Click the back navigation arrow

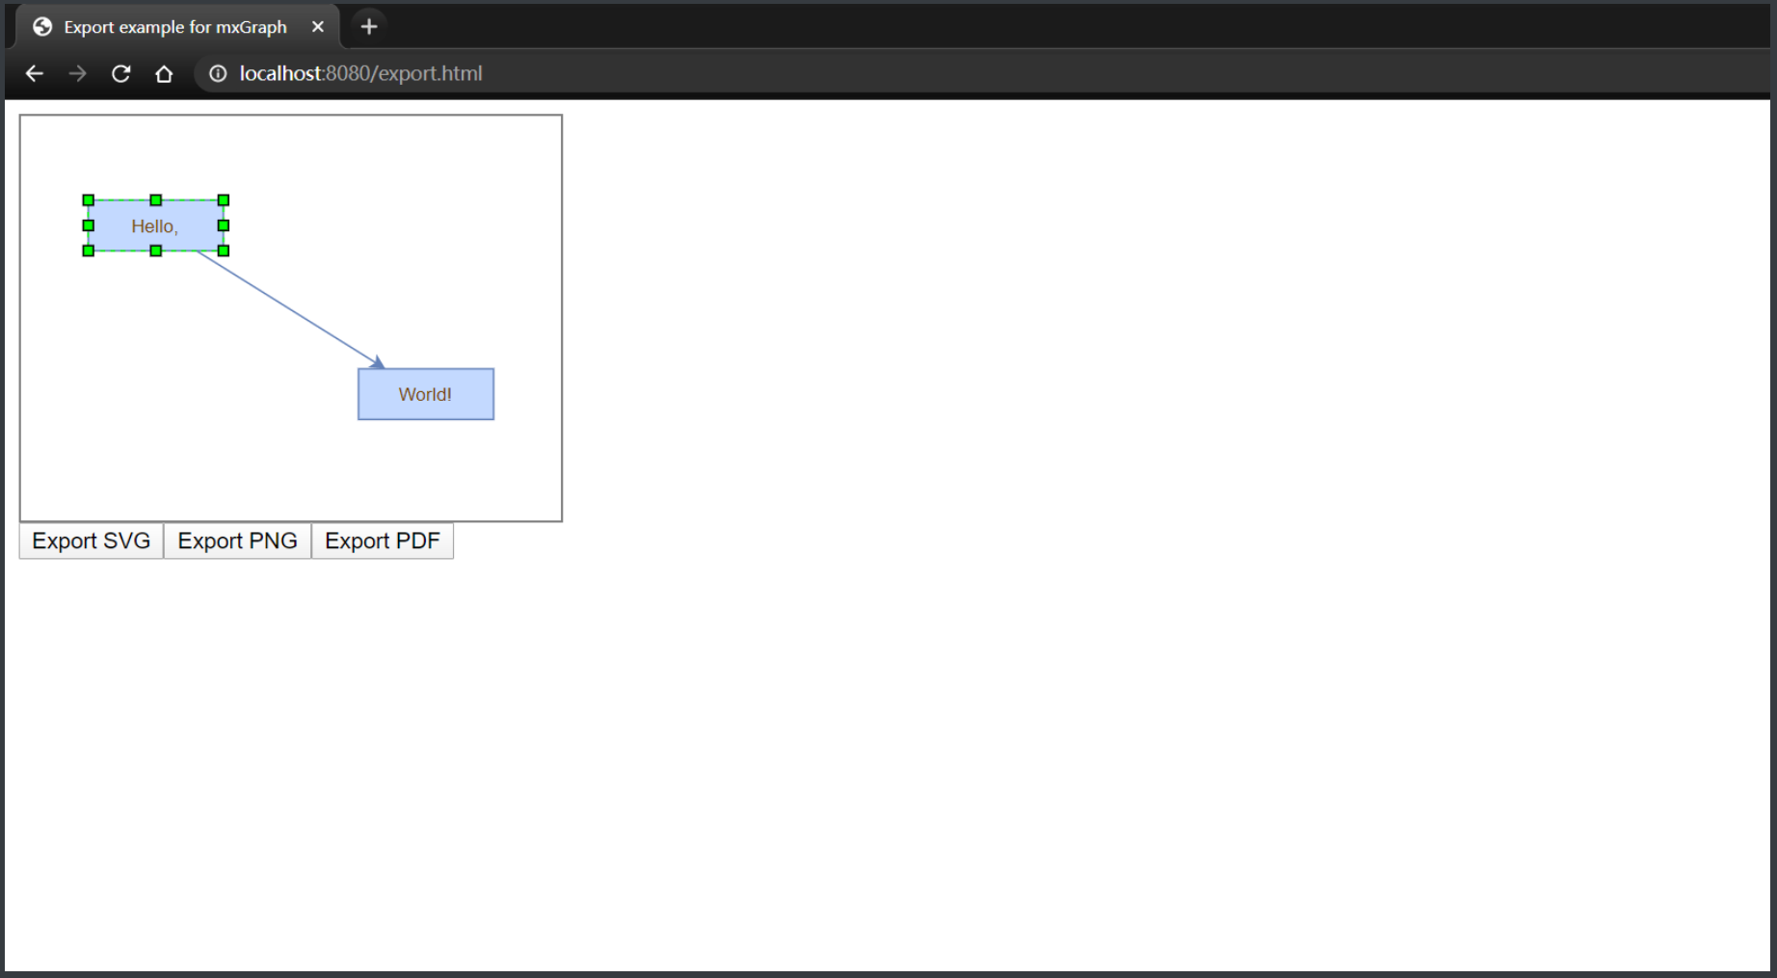(x=35, y=73)
